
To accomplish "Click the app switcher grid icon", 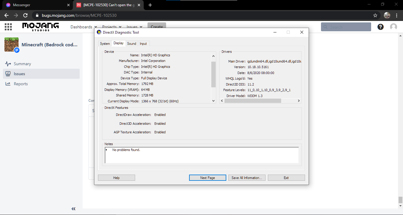I will (8, 27).
